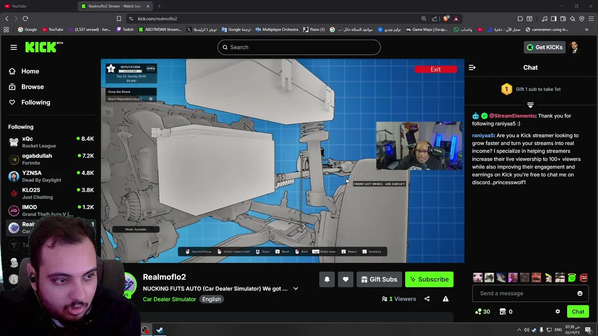This screenshot has width=598, height=336.
Task: Click the English language tag
Action: pos(211,299)
